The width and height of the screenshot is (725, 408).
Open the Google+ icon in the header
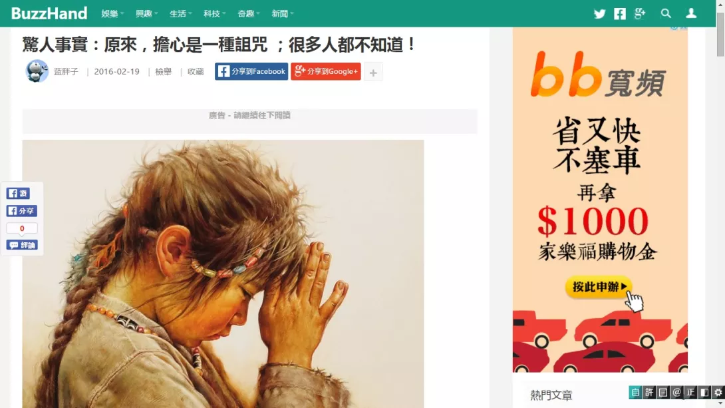point(640,13)
